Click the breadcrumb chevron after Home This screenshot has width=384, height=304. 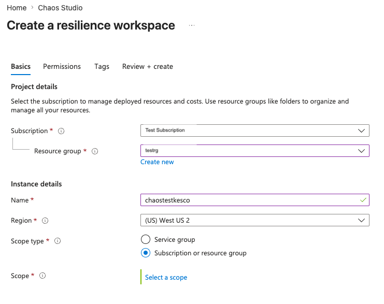pyautogui.click(x=32, y=8)
